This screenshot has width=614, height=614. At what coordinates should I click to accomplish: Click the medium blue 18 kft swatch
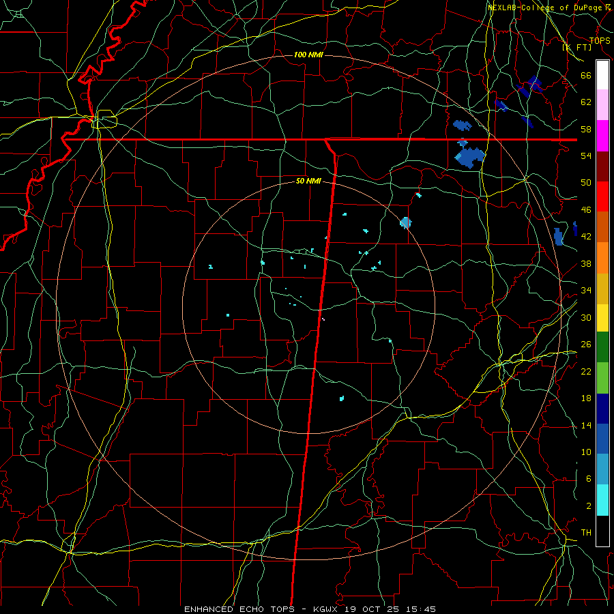[x=602, y=439]
